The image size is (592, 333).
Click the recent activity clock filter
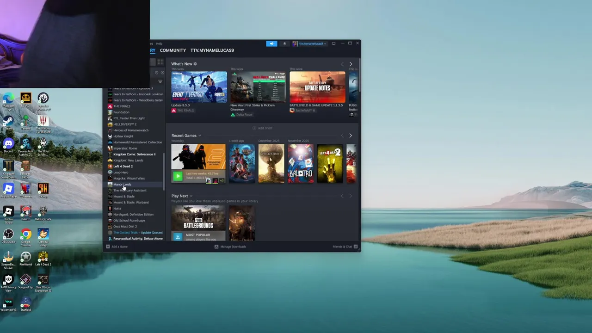[x=157, y=73]
